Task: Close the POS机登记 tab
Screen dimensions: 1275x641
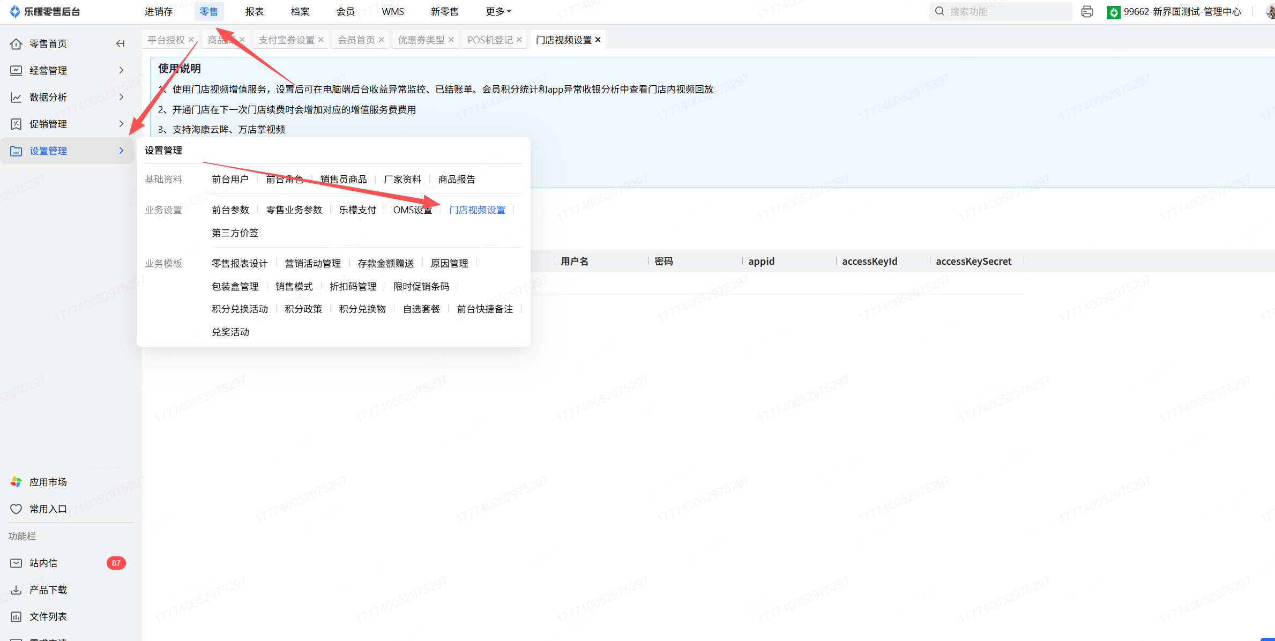Action: (519, 40)
